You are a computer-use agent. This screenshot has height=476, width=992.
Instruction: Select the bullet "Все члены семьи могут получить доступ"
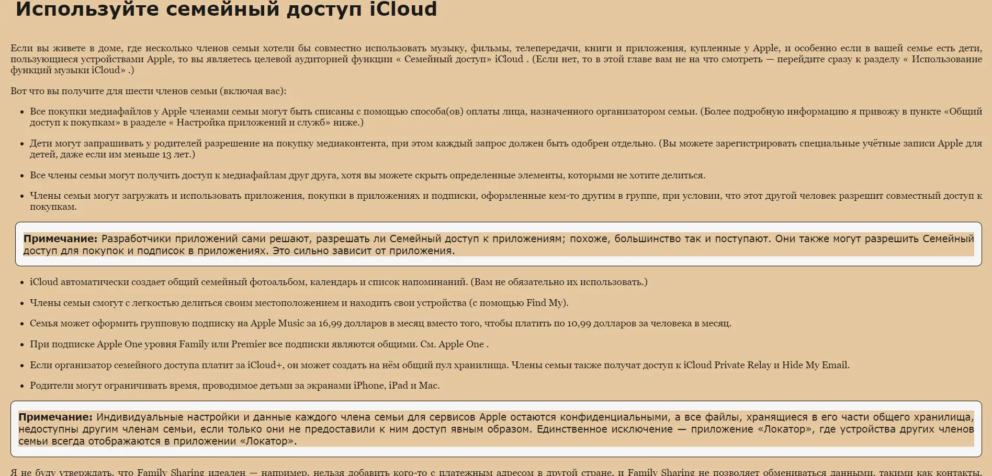tap(367, 175)
